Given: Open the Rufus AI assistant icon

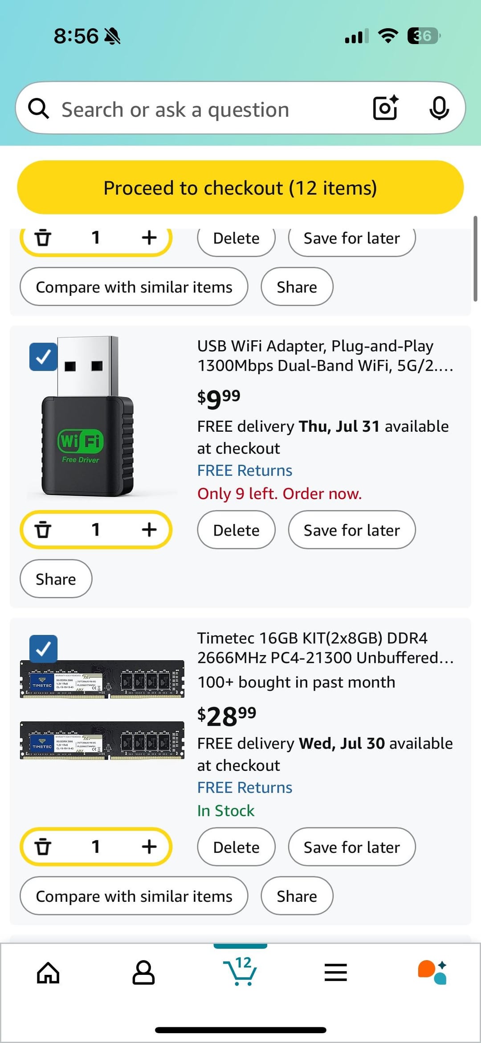Looking at the screenshot, I should click(432, 972).
